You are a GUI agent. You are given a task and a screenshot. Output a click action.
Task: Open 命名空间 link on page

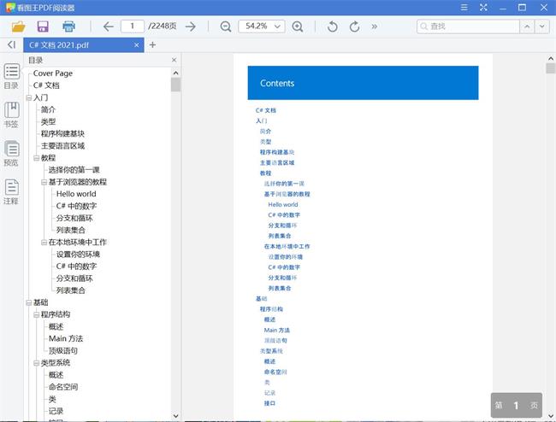pyautogui.click(x=275, y=372)
